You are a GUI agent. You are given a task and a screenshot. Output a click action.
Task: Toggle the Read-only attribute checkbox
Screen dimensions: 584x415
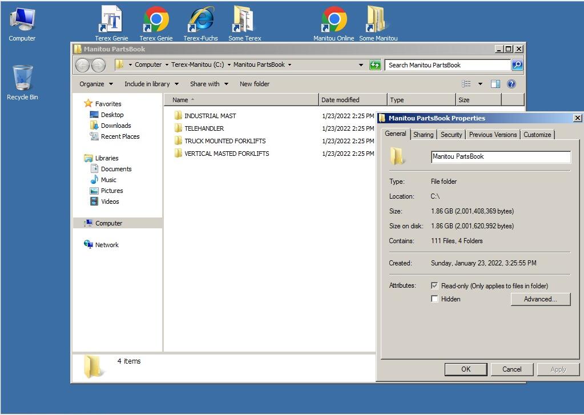(x=434, y=286)
